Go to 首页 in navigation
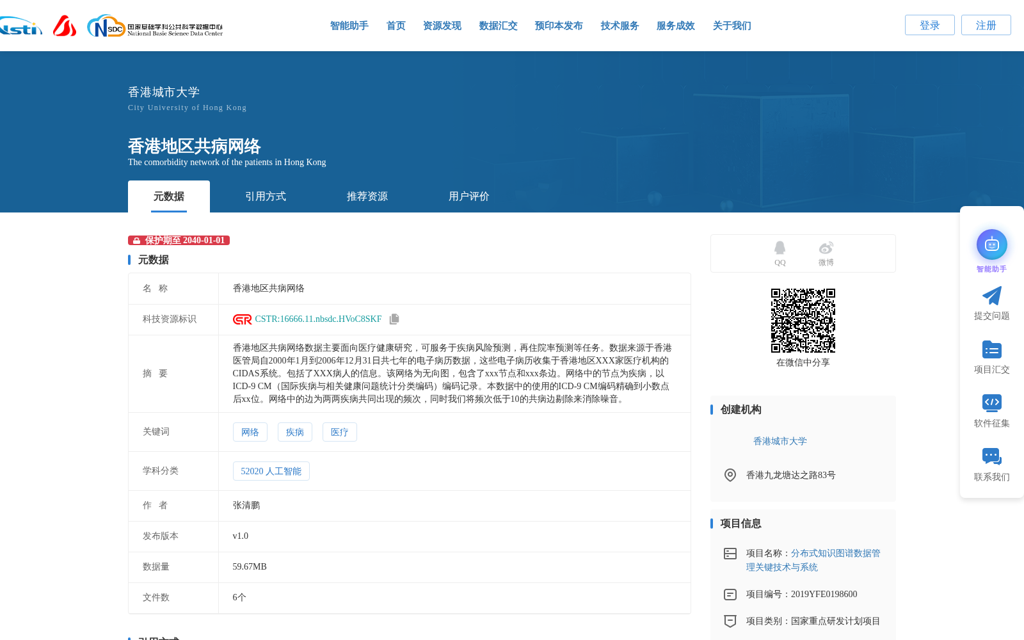 [396, 26]
